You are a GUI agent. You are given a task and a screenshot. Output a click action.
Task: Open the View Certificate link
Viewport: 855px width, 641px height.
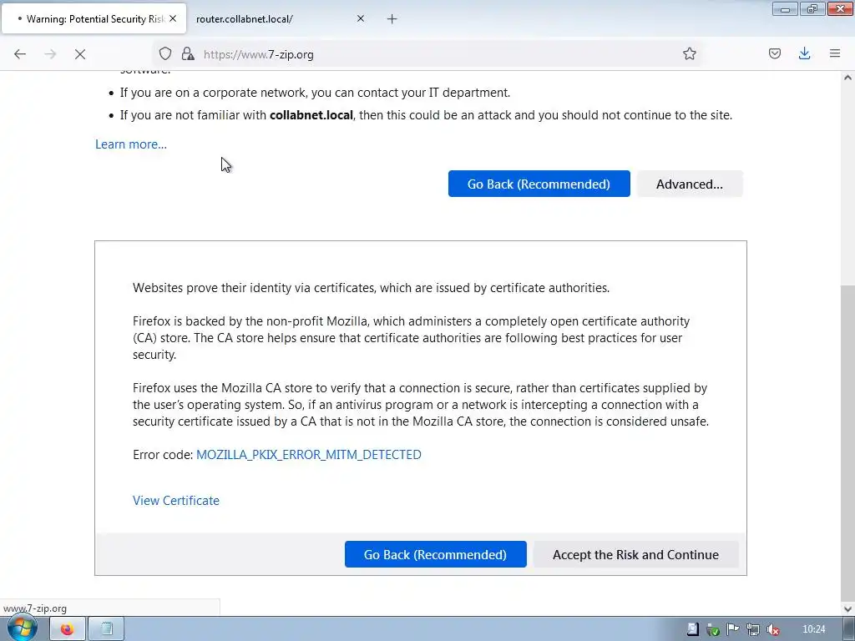[x=176, y=501]
